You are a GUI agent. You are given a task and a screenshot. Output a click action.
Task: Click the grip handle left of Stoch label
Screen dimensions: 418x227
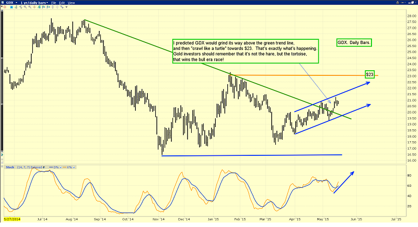[x=2, y=167]
